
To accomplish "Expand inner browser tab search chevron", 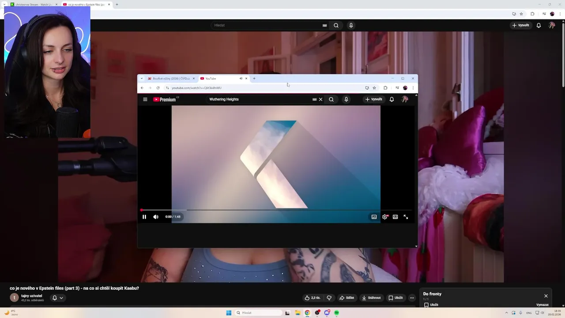I will 142,79.
